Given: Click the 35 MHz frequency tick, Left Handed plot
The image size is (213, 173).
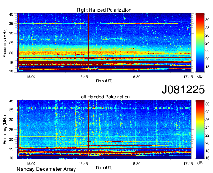Looking at the screenshot, I should point(11,110).
